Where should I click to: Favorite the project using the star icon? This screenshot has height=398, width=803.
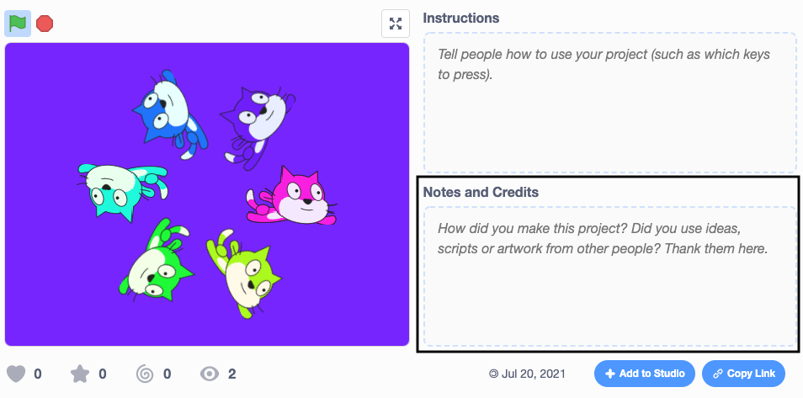pos(80,374)
